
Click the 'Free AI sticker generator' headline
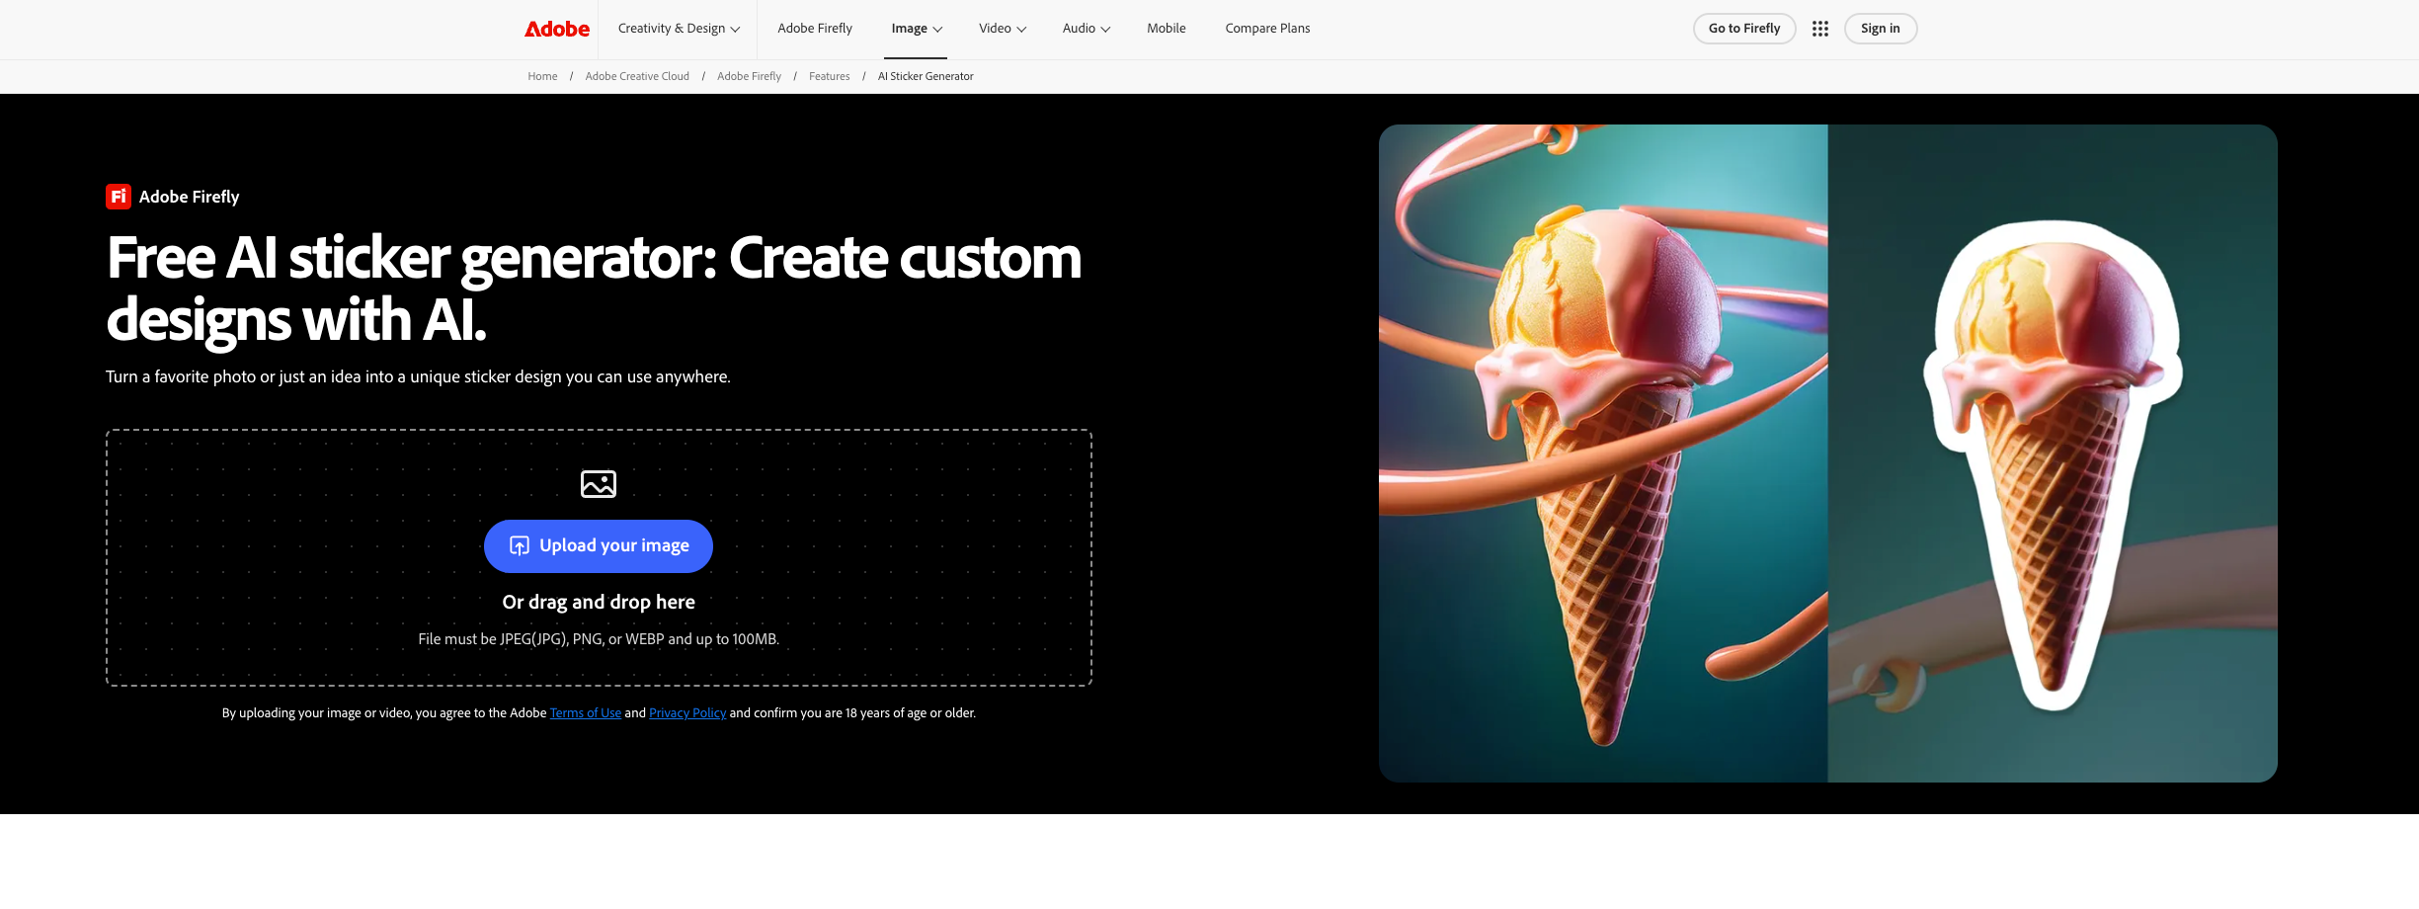[594, 289]
